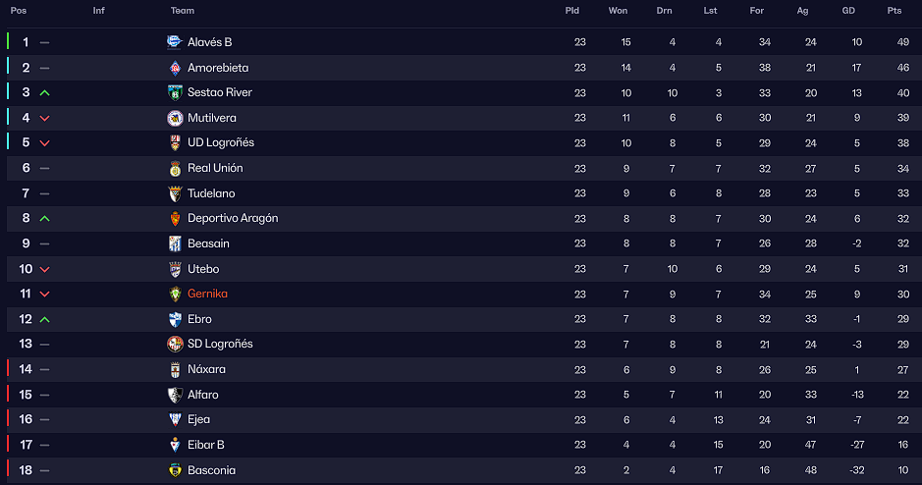Screen dimensions: 922x485
Task: Click the green up arrow beside Sestao River
Action: pyautogui.click(x=45, y=93)
